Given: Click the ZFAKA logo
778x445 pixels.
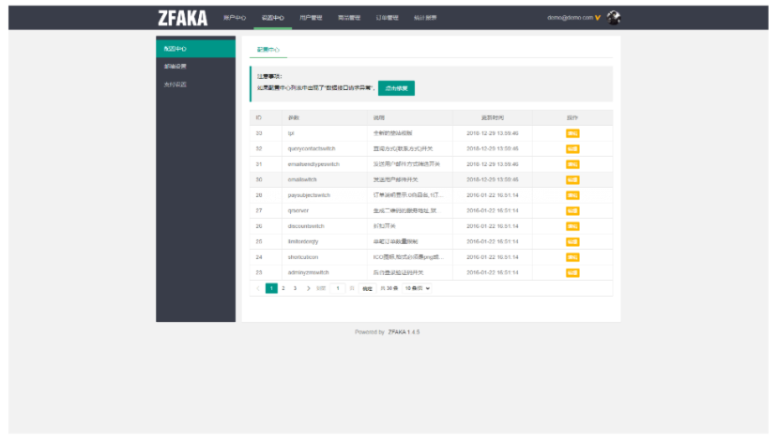Looking at the screenshot, I should [181, 17].
